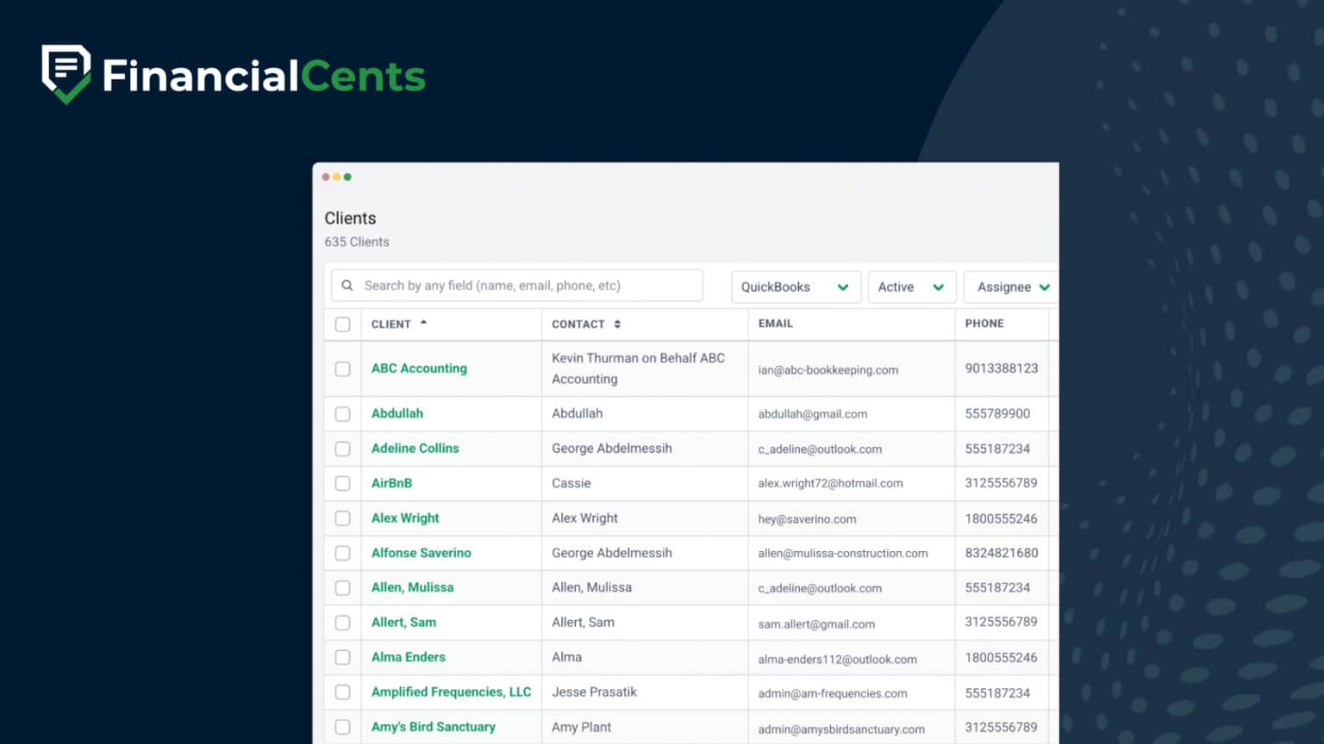Image resolution: width=1324 pixels, height=744 pixels.
Task: Click the CONTACT column sort icon
Action: click(x=617, y=324)
